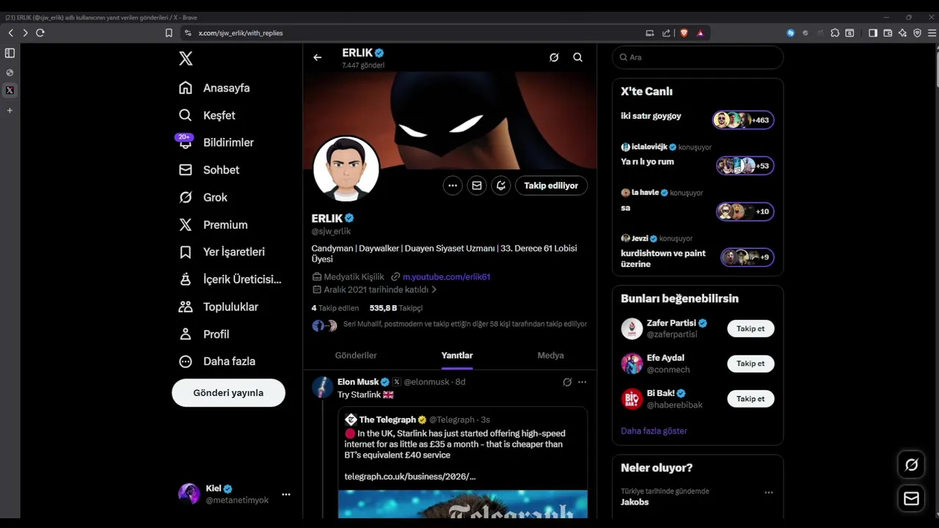Open account menu dots next to Kiel
This screenshot has height=528, width=939.
coord(286,494)
